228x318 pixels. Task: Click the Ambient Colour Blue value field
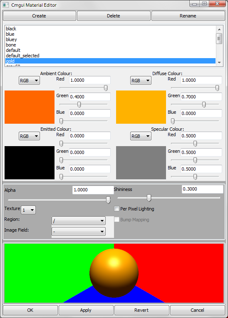click(x=90, y=113)
